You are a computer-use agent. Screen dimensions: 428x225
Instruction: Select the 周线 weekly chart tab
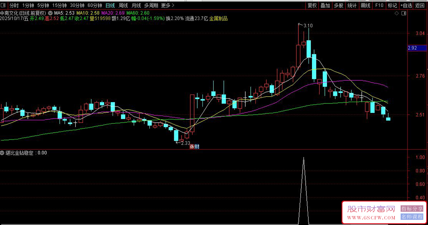123,6
